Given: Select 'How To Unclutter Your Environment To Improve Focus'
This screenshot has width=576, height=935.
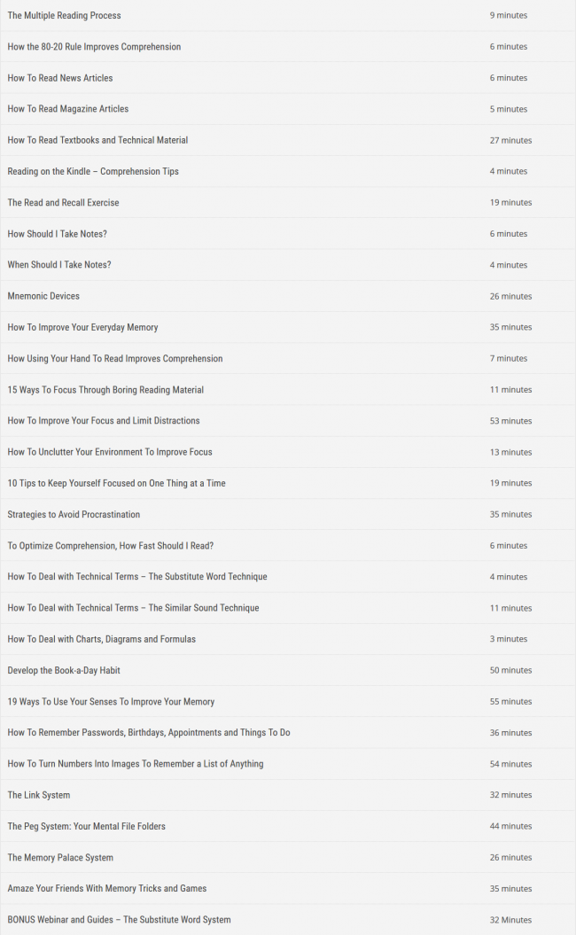Looking at the screenshot, I should [110, 452].
